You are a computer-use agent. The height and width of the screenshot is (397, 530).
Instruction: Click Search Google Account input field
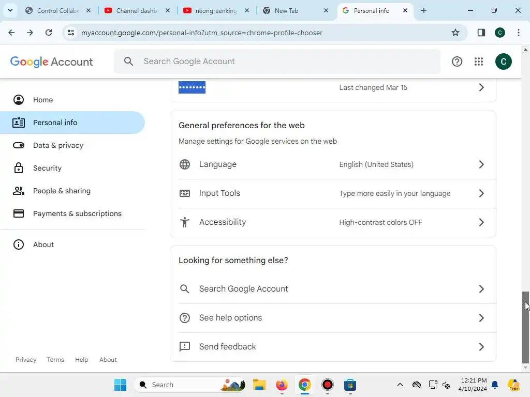(x=277, y=61)
